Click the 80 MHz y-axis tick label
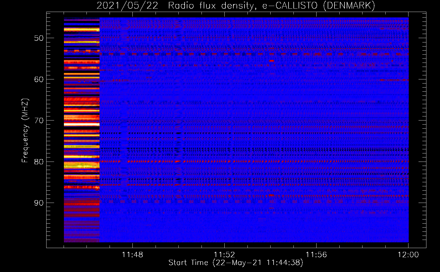Image resolution: width=440 pixels, height=272 pixels. [39, 162]
